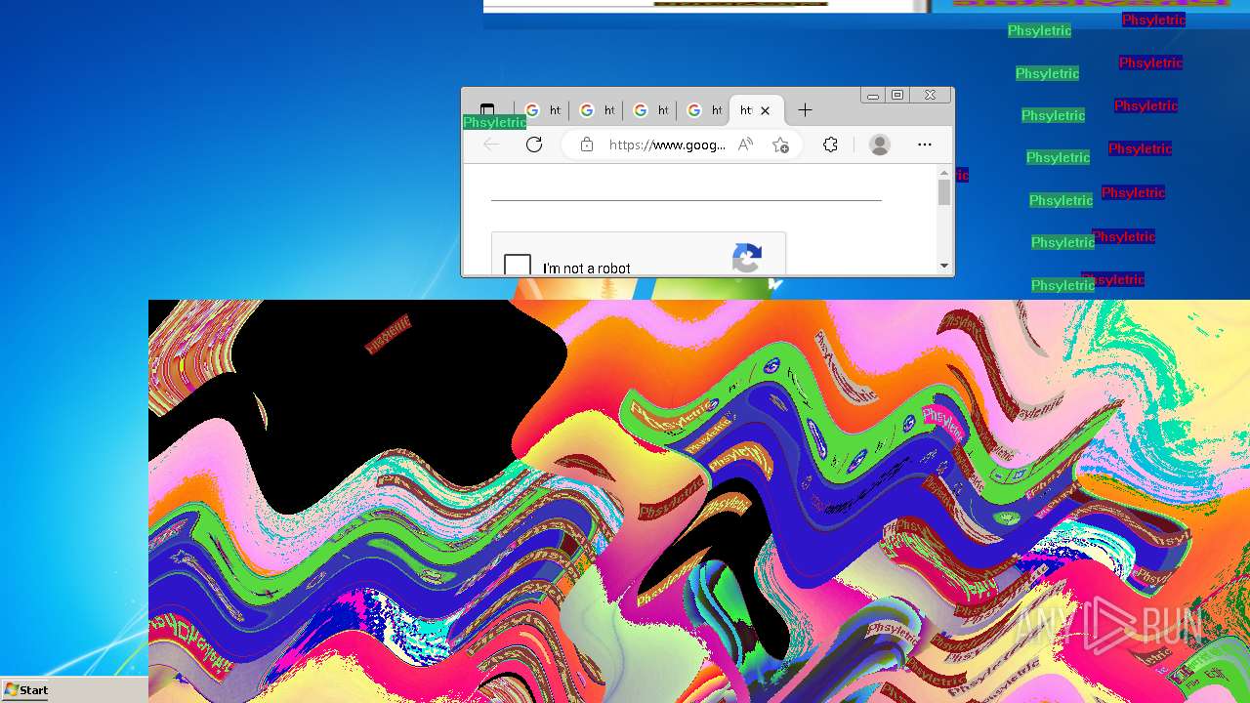Image resolution: width=1250 pixels, height=703 pixels.
Task: Switch to the second Google tab
Action: [x=596, y=110]
